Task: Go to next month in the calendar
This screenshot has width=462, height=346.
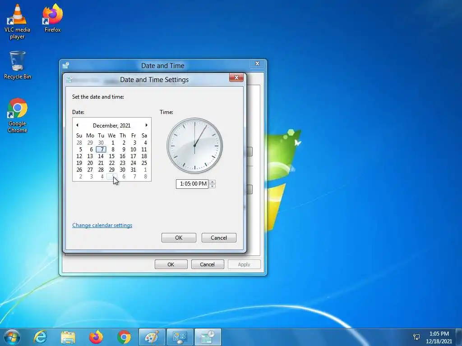Action: [x=146, y=125]
